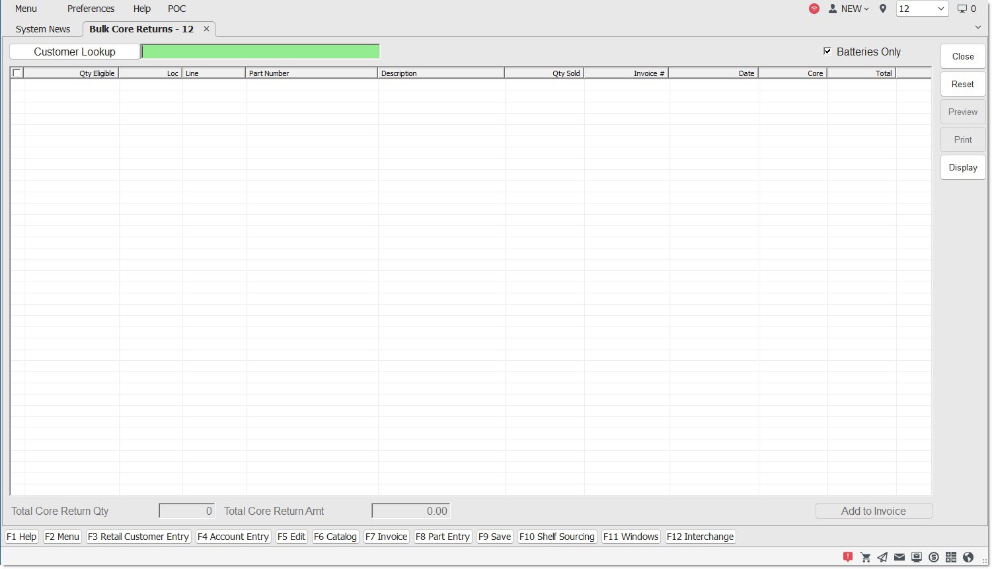Sort by the Part Number column header
Screen dimensions: 992x569
(x=311, y=73)
